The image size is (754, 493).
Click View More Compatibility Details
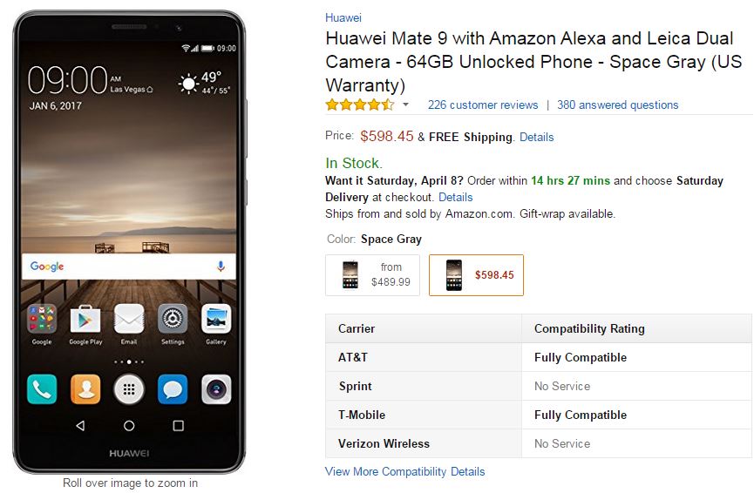[x=404, y=471]
